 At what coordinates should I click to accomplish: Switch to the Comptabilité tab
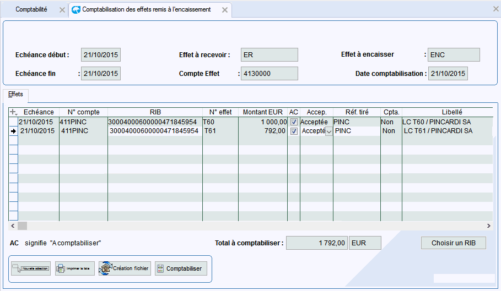coord(31,10)
